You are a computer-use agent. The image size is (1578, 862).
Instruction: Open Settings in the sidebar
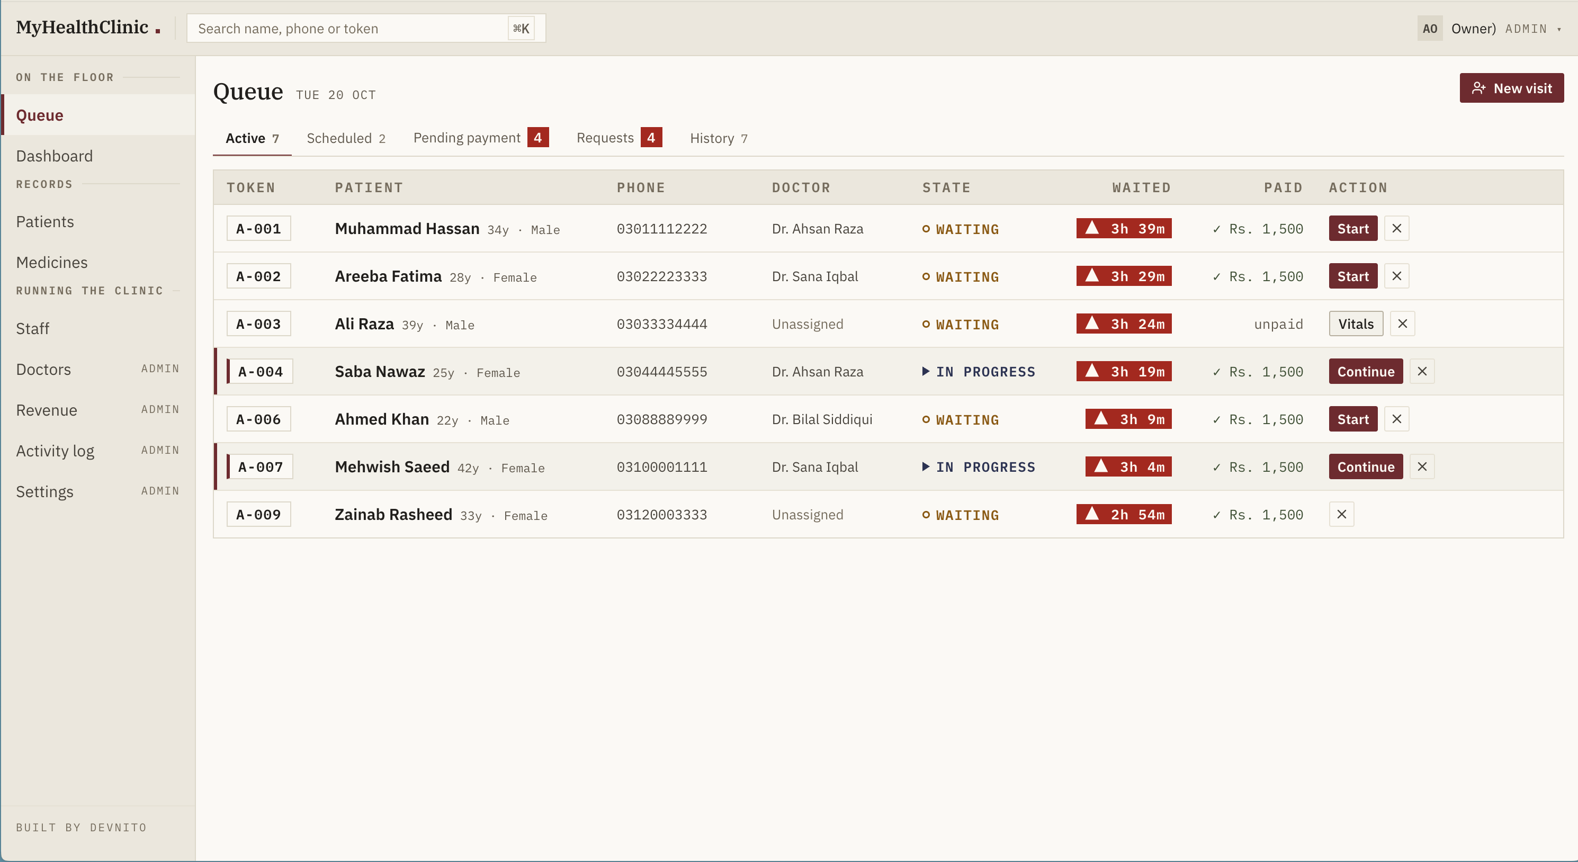(98, 492)
